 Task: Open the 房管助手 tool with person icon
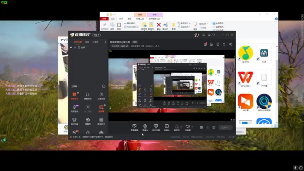pyautogui.click(x=88, y=96)
